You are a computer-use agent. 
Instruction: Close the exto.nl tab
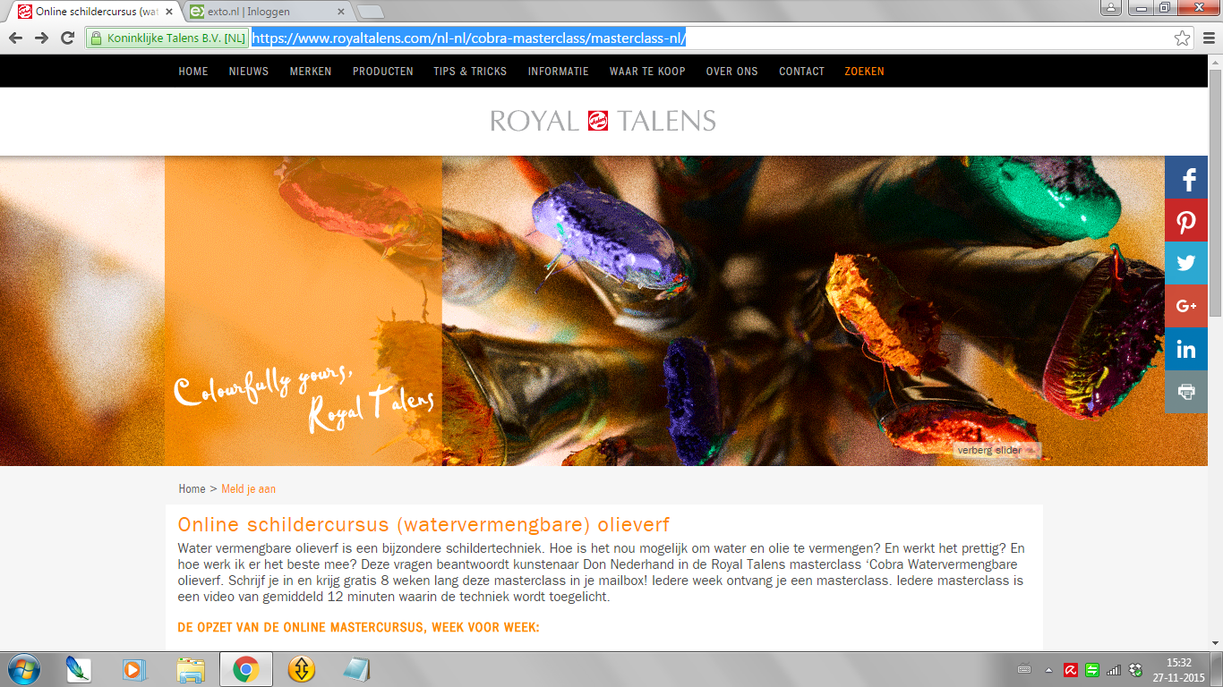[340, 13]
